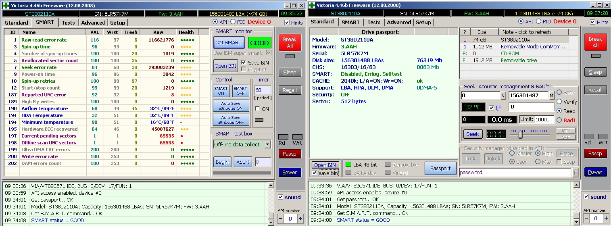Toggle sound checkbox in right window

[587, 197]
